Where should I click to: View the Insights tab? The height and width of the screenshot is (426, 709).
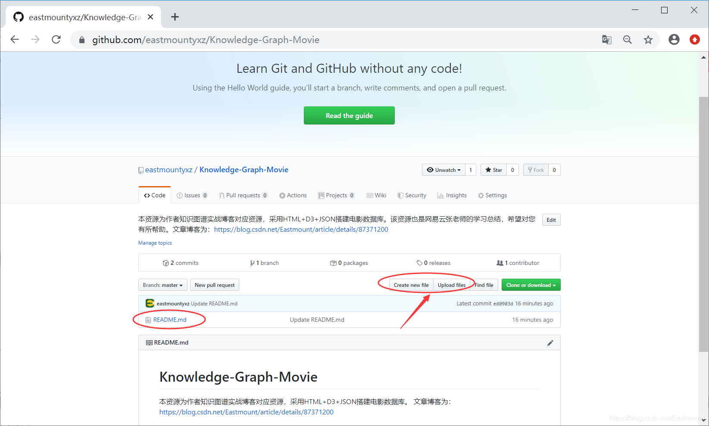click(x=452, y=195)
